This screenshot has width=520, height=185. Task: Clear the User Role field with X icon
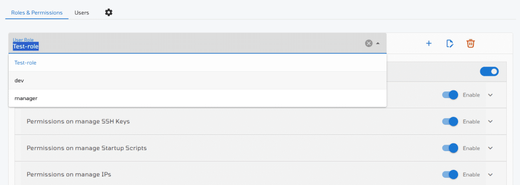tap(369, 43)
